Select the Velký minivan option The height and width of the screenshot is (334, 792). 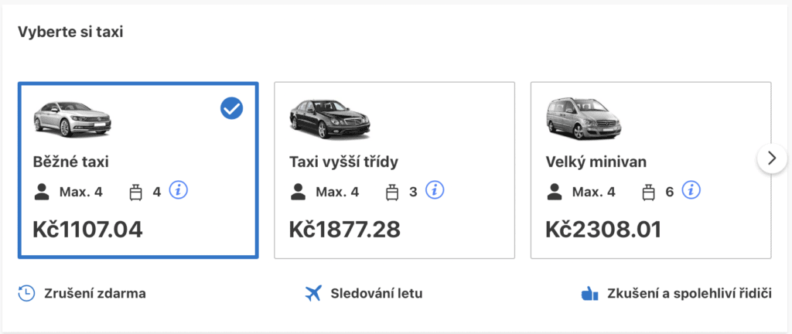651,171
